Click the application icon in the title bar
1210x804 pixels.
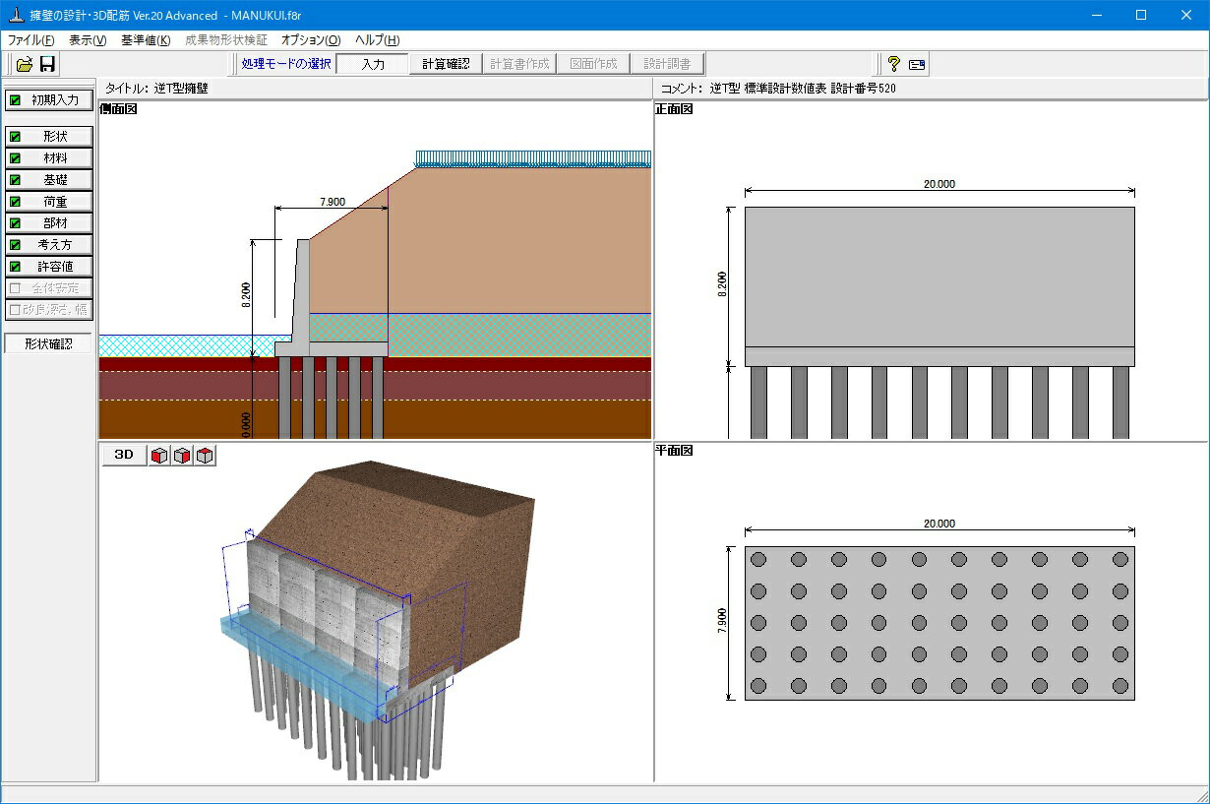[15, 15]
